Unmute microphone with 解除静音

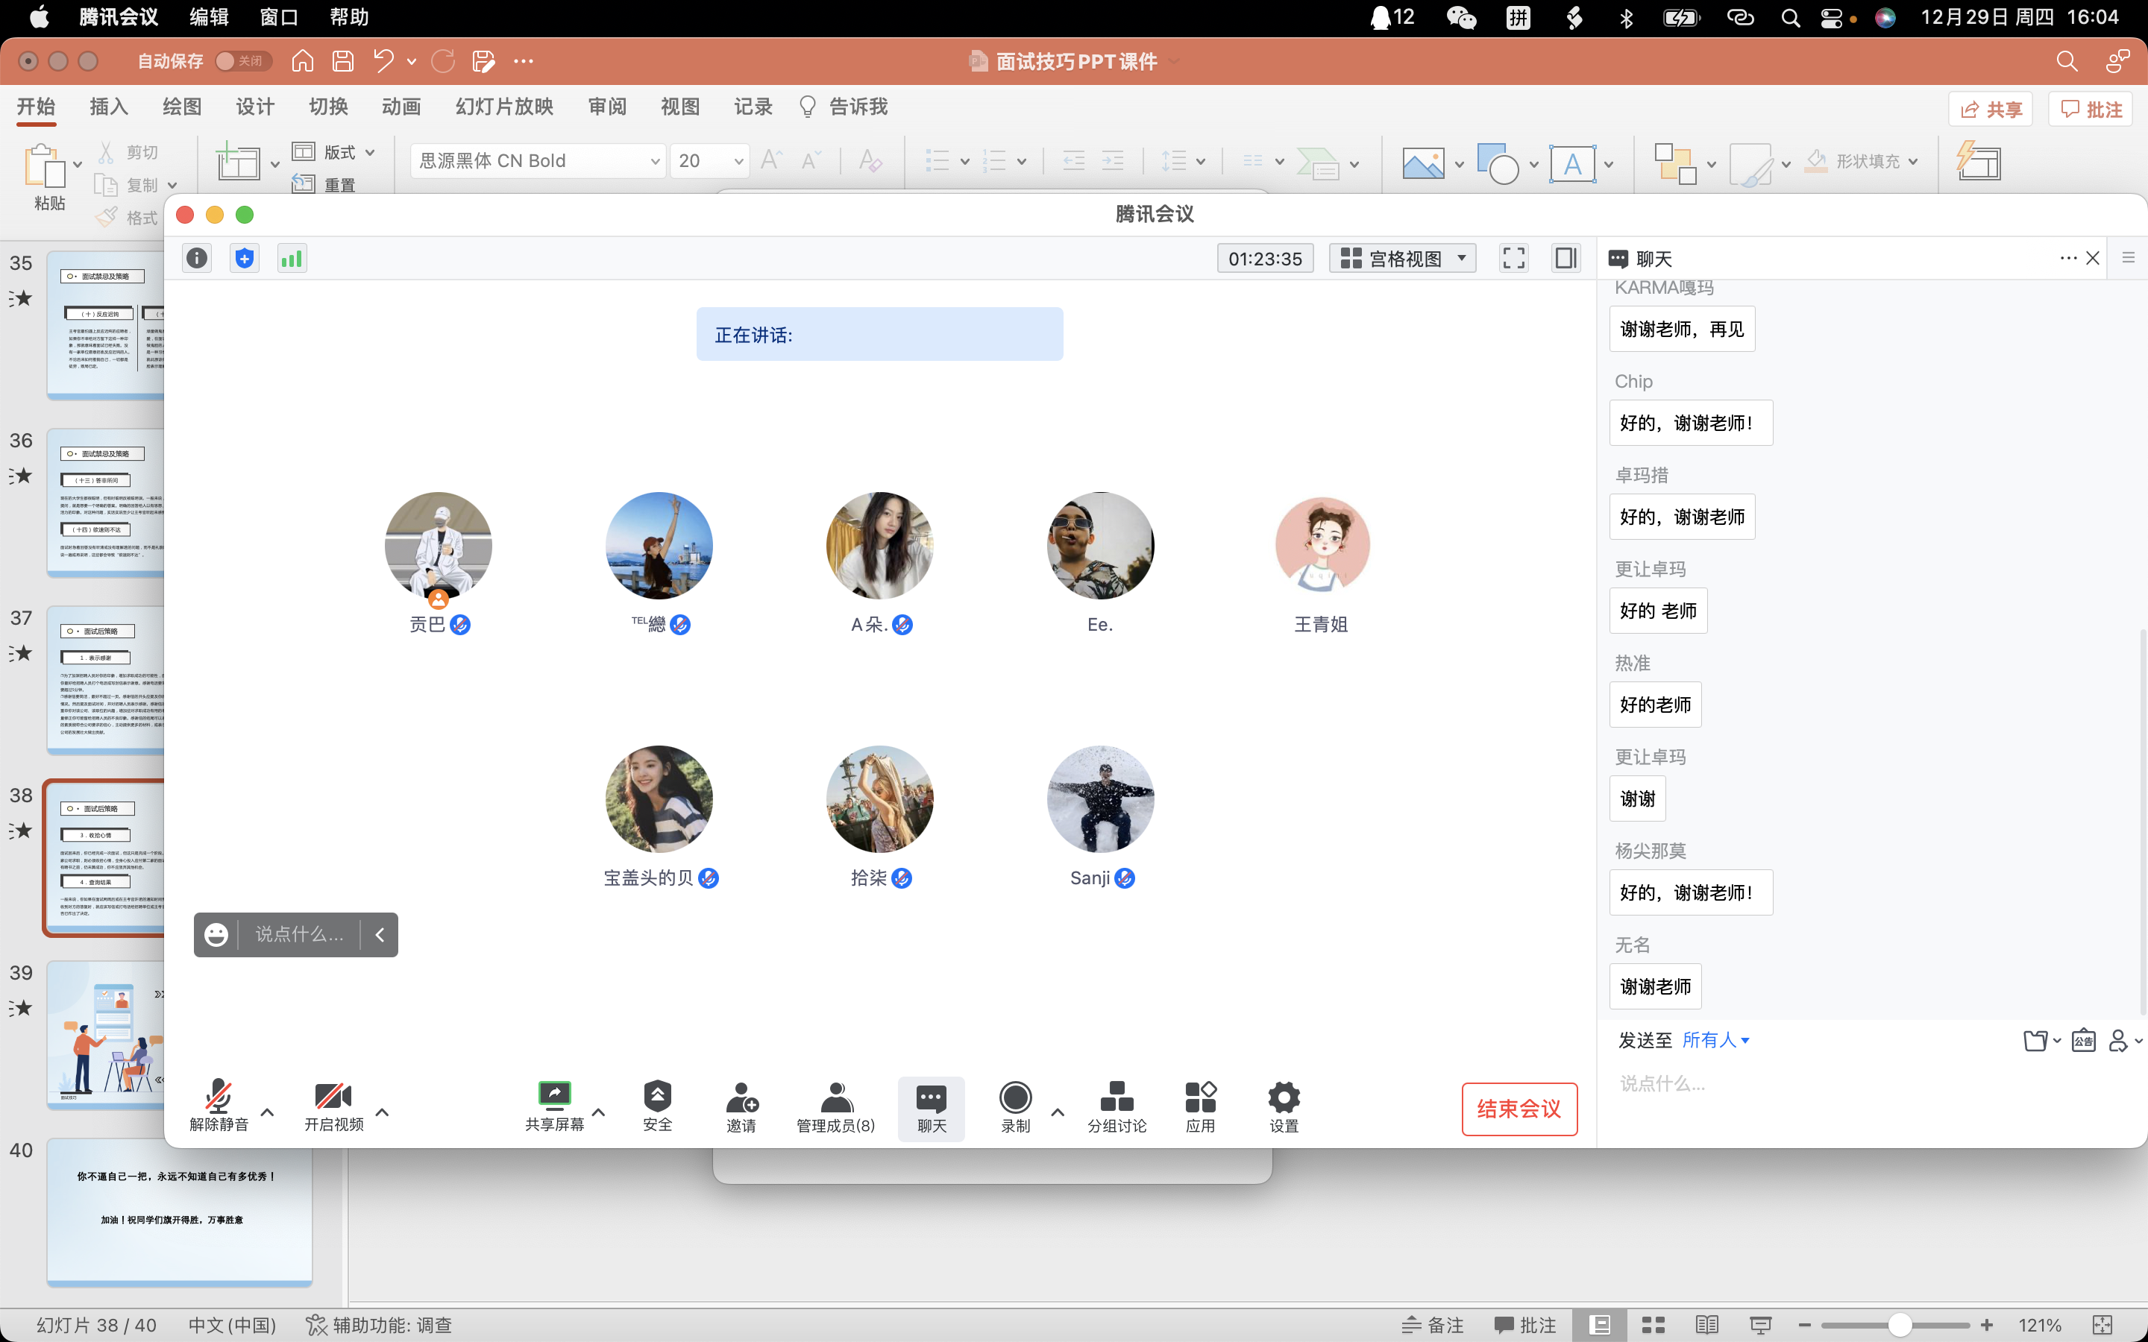[219, 1106]
